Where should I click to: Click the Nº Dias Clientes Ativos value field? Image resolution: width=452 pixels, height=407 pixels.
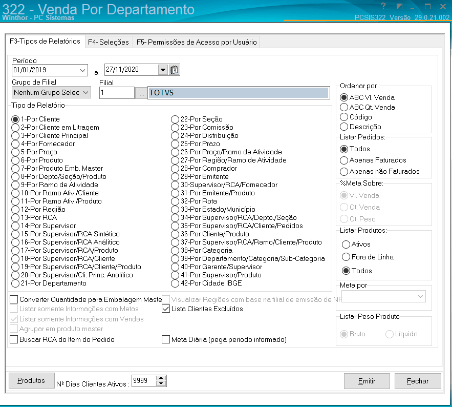point(144,381)
